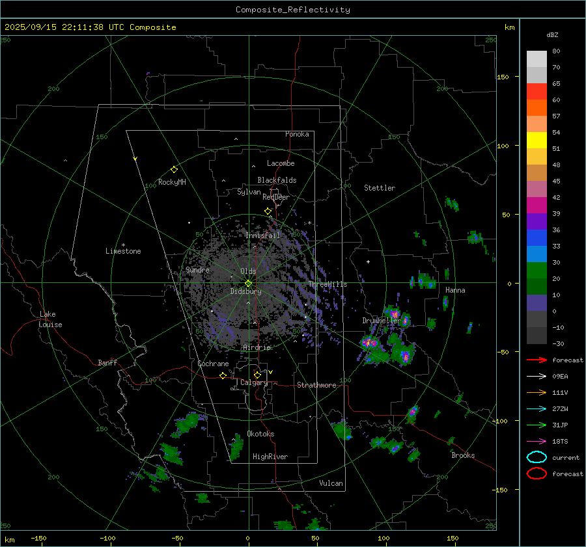The image size is (586, 547).
Task: Click the Drumheller town label
Action: 381,321
